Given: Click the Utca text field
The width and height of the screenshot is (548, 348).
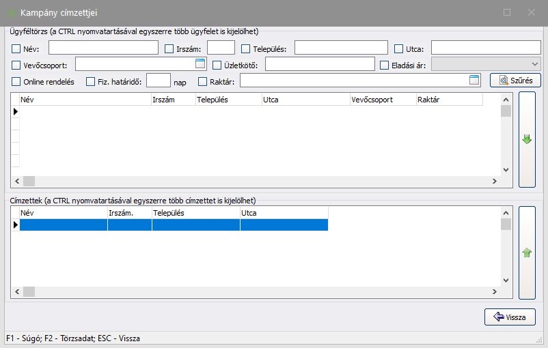Looking at the screenshot, I should (485, 48).
